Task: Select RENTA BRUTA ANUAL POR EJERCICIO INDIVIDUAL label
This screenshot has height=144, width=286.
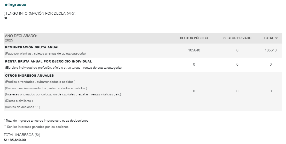Action: 49,61
